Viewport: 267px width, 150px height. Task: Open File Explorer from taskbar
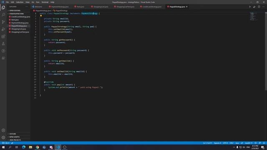coord(30,147)
